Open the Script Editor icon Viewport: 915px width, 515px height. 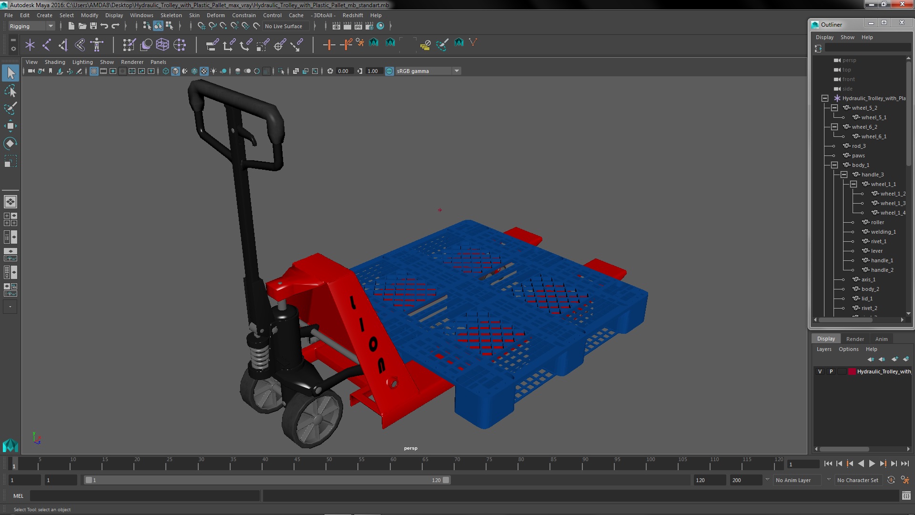click(906, 496)
